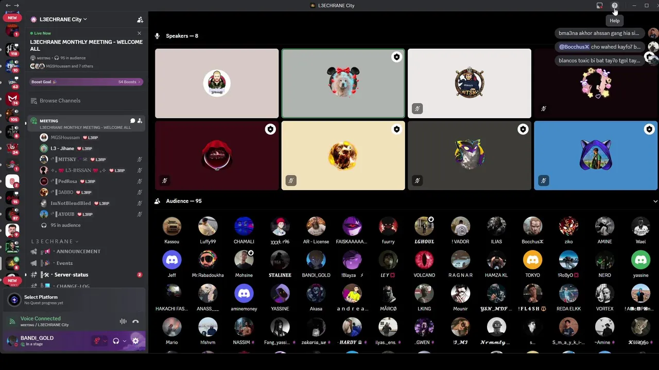Toggle noise suppression waveform icon
The image size is (659, 370).
(123, 322)
